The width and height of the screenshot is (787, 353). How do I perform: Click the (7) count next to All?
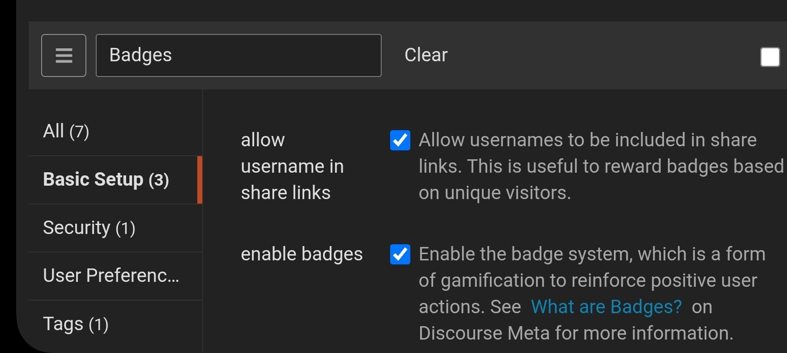pos(79,132)
